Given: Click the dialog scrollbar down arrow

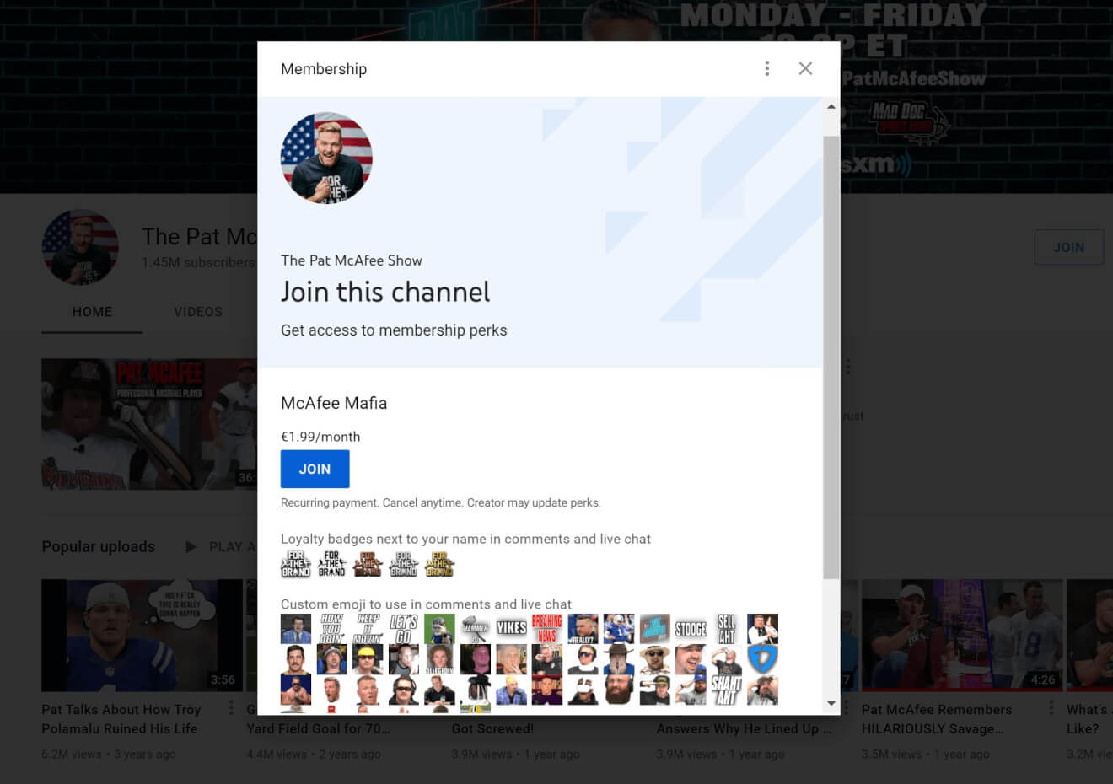Looking at the screenshot, I should [x=831, y=703].
